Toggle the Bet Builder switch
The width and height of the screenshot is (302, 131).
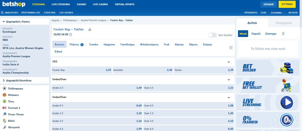tap(212, 35)
